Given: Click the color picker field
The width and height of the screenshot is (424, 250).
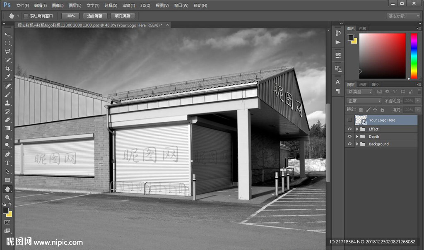Looking at the screenshot, I should tap(382, 56).
